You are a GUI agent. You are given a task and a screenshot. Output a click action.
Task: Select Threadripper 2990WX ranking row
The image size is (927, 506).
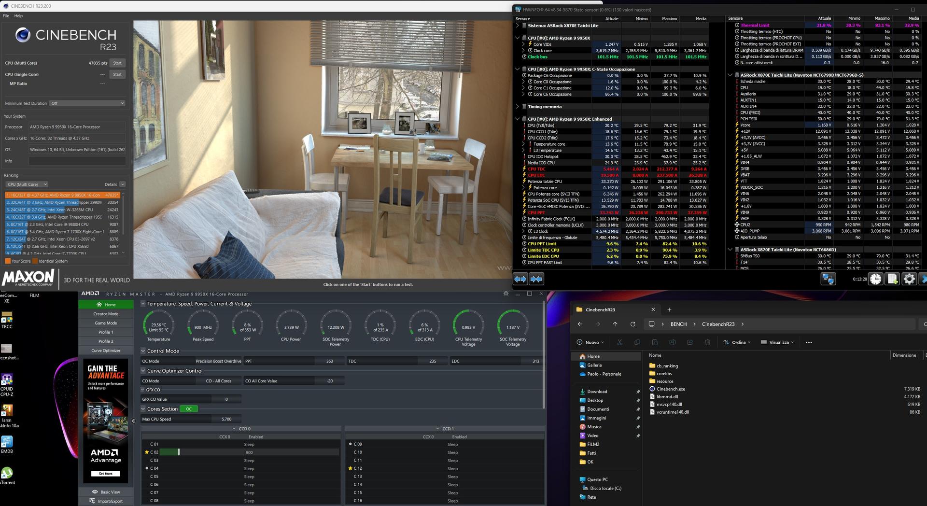62,202
